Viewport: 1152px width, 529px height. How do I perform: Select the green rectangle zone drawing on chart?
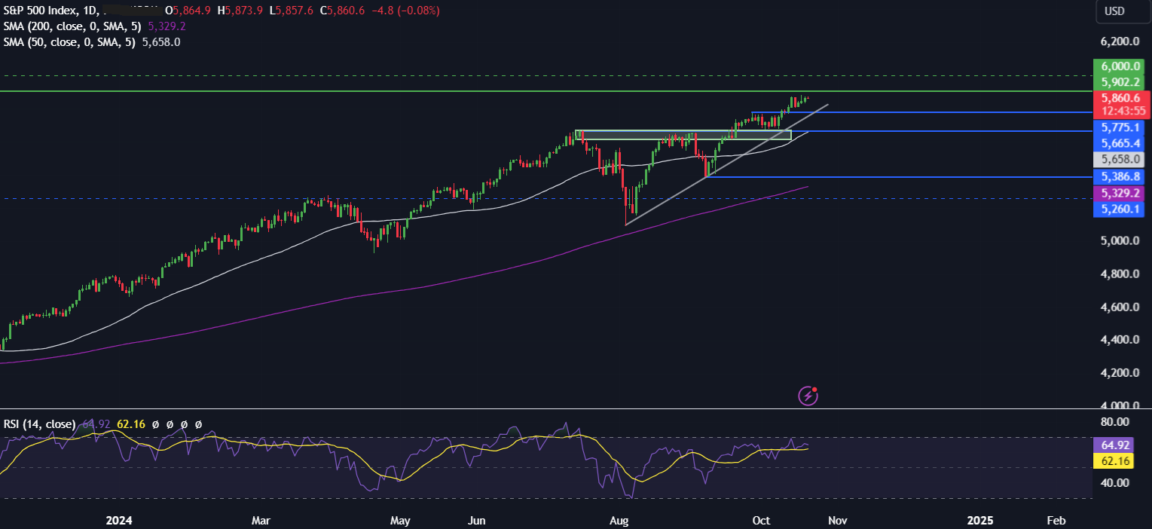click(683, 135)
